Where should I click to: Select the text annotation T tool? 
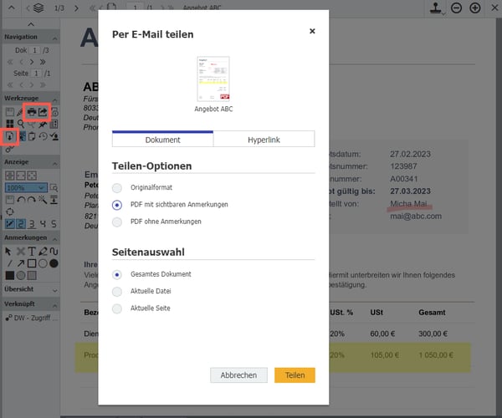pyautogui.click(x=32, y=251)
